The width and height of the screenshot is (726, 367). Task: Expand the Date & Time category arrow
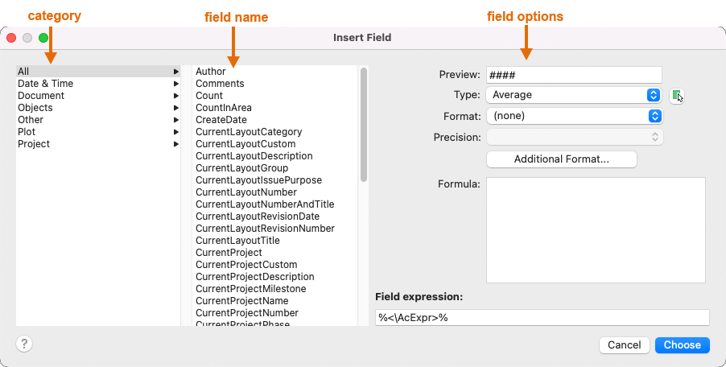click(175, 84)
